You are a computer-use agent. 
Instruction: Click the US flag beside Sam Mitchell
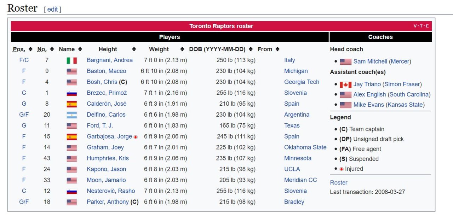tap(345, 62)
